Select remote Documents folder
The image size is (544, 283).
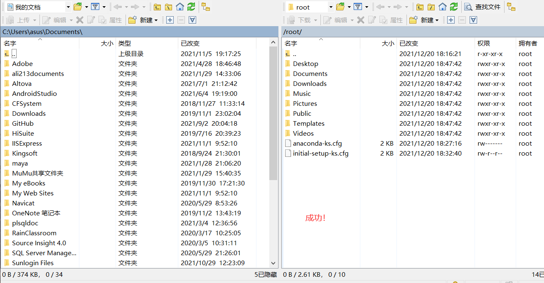coord(310,73)
